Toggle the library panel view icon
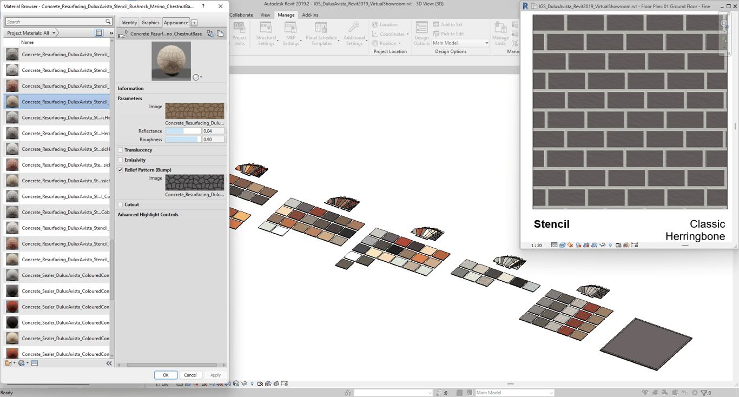 tap(99, 33)
